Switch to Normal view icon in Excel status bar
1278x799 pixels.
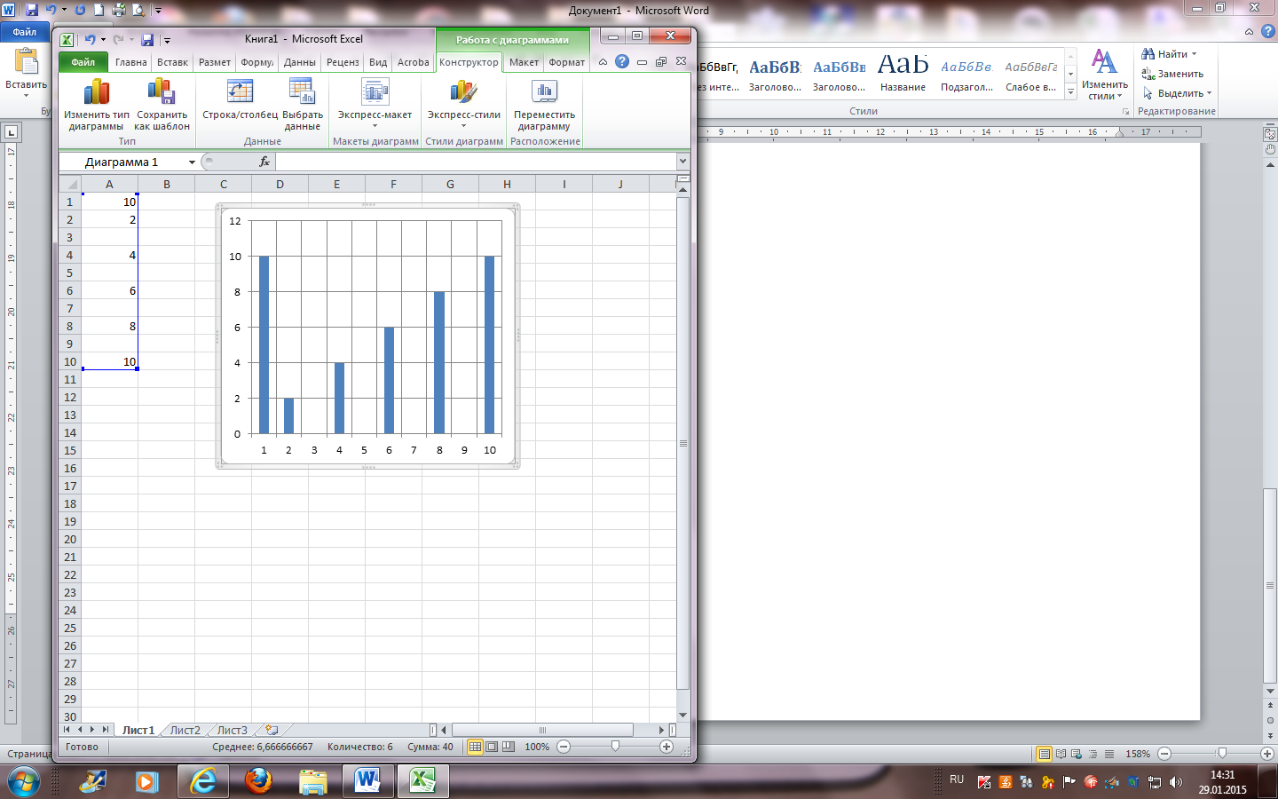pyautogui.click(x=476, y=747)
